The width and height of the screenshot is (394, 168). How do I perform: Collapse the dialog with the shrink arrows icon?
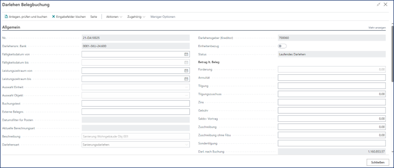click(379, 5)
